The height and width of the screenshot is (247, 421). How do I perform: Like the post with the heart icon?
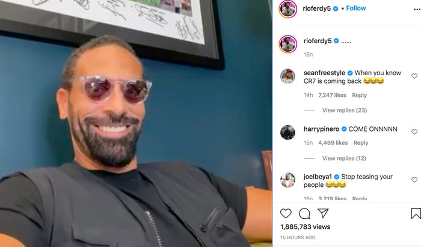coord(286,213)
